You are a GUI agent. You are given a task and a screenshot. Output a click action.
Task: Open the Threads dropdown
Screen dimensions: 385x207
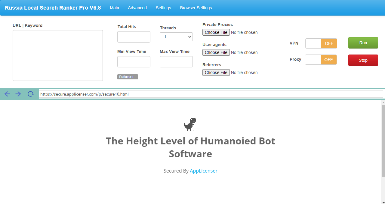click(x=176, y=37)
